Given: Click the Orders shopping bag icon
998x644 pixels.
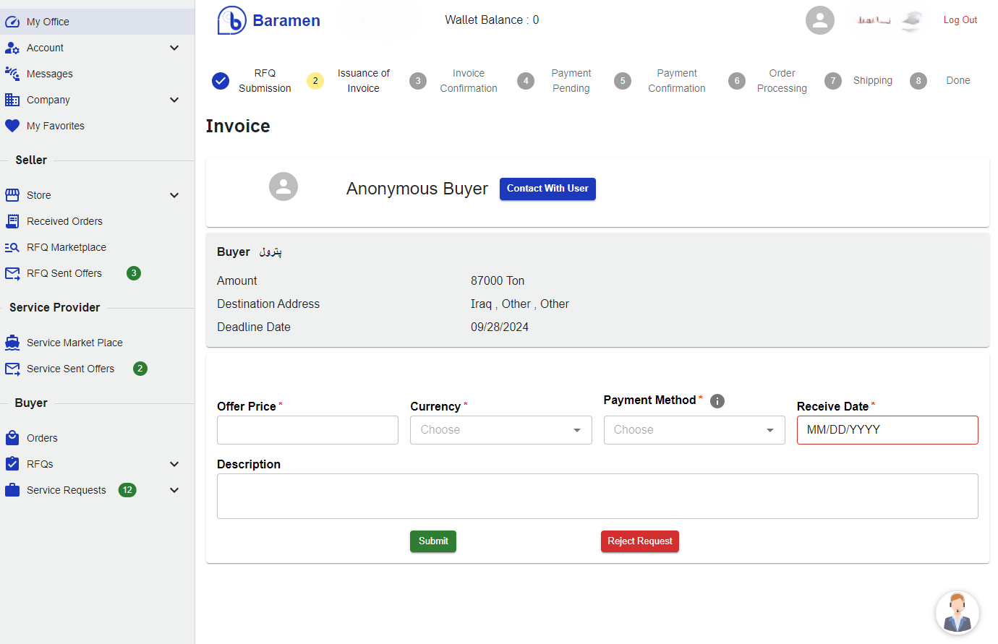Looking at the screenshot, I should [x=12, y=438].
